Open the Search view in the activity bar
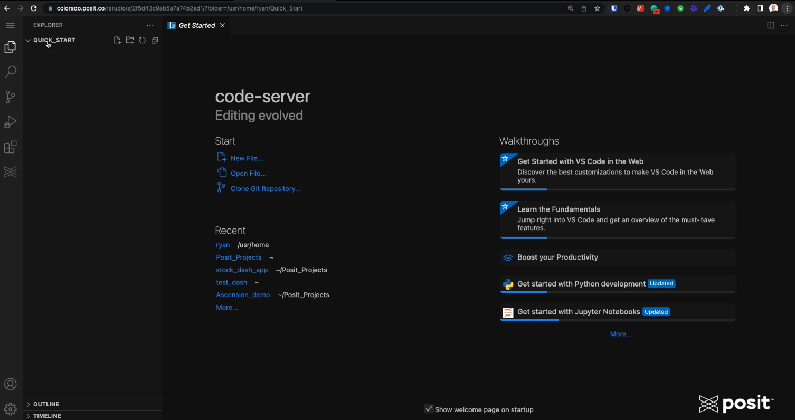 click(x=11, y=72)
